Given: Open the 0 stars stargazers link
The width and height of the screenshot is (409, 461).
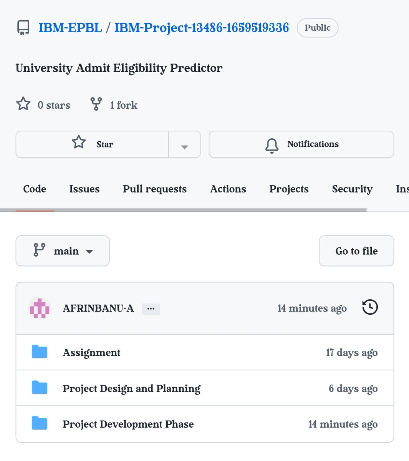Looking at the screenshot, I should (54, 105).
